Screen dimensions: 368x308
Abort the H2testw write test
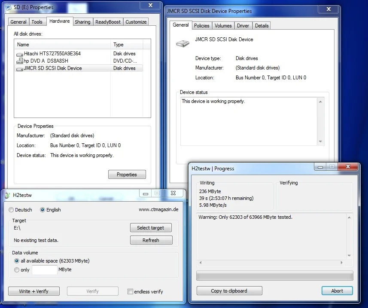point(337,291)
